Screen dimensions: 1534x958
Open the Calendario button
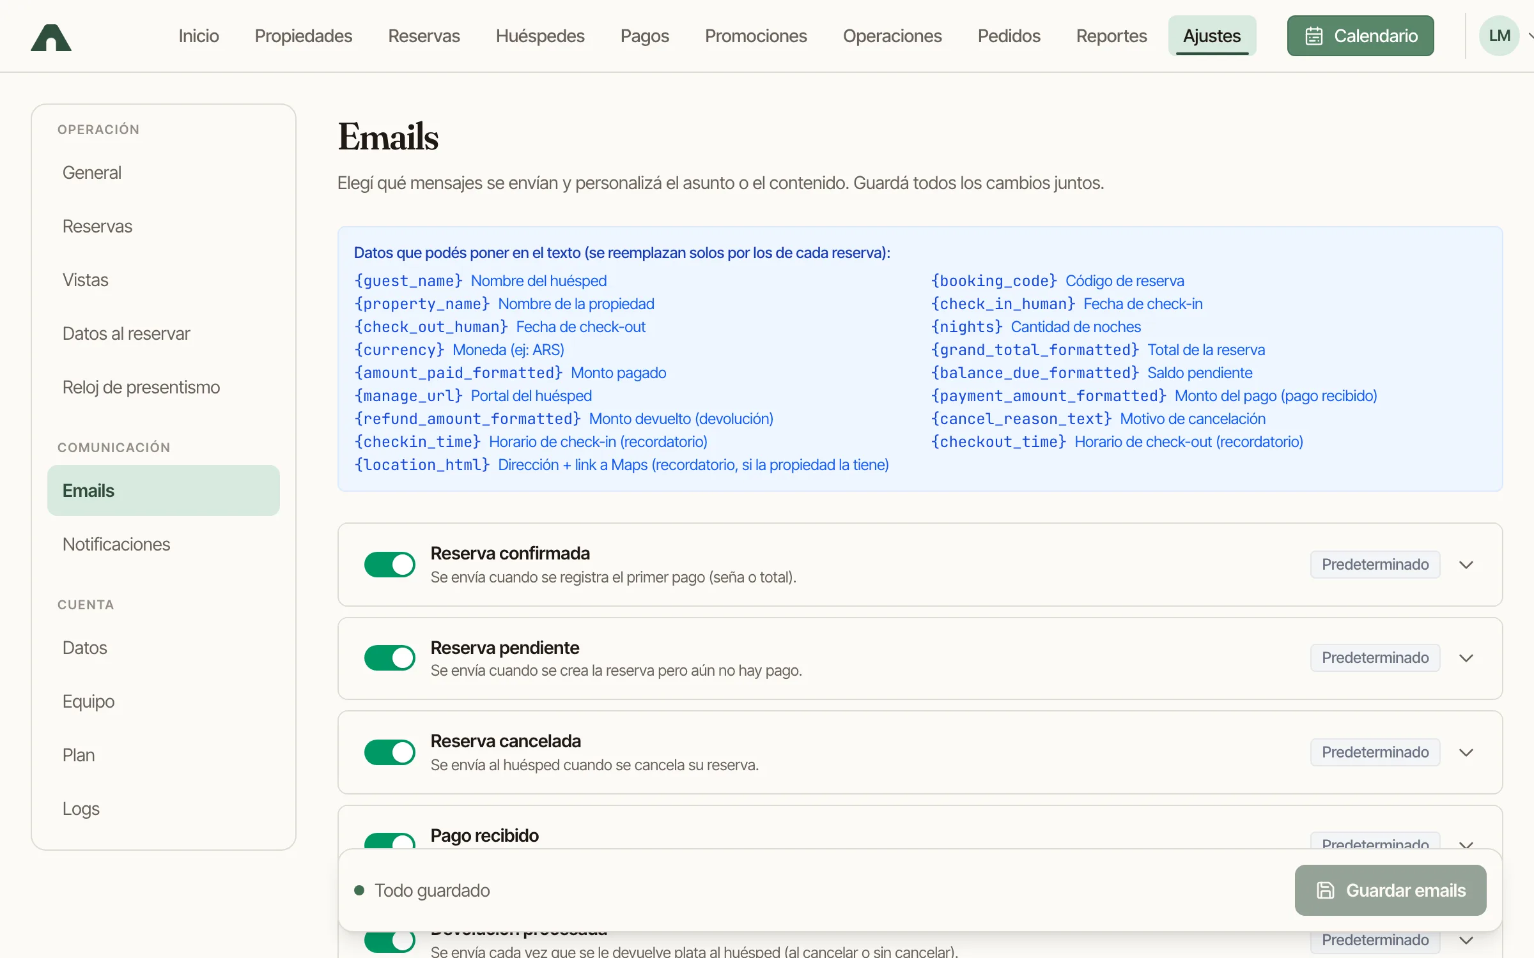click(1360, 36)
